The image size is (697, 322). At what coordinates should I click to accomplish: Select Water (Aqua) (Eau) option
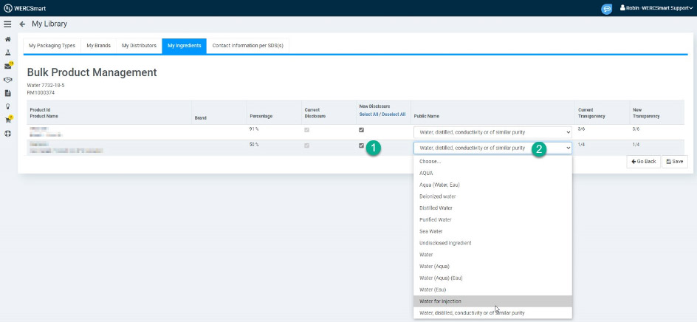(492, 278)
